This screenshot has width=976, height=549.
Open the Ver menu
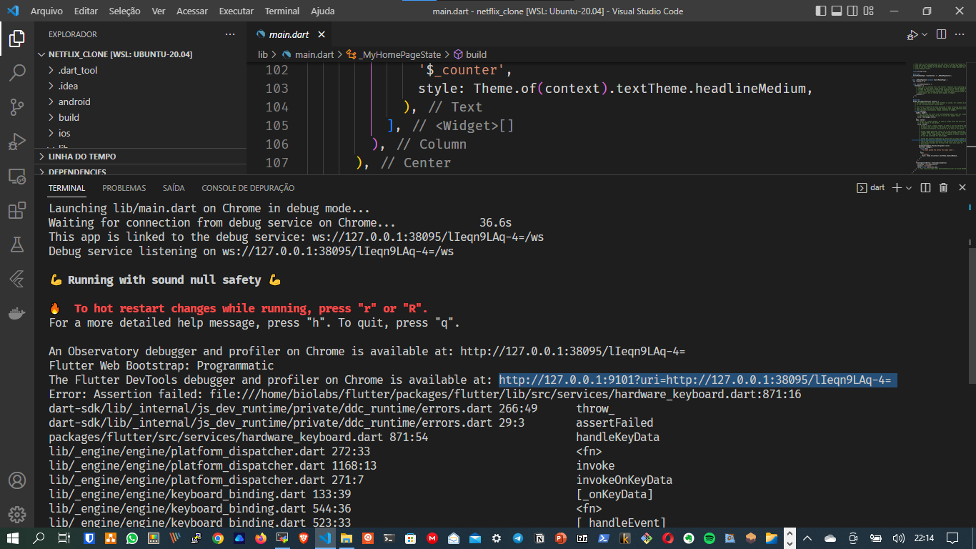159,11
